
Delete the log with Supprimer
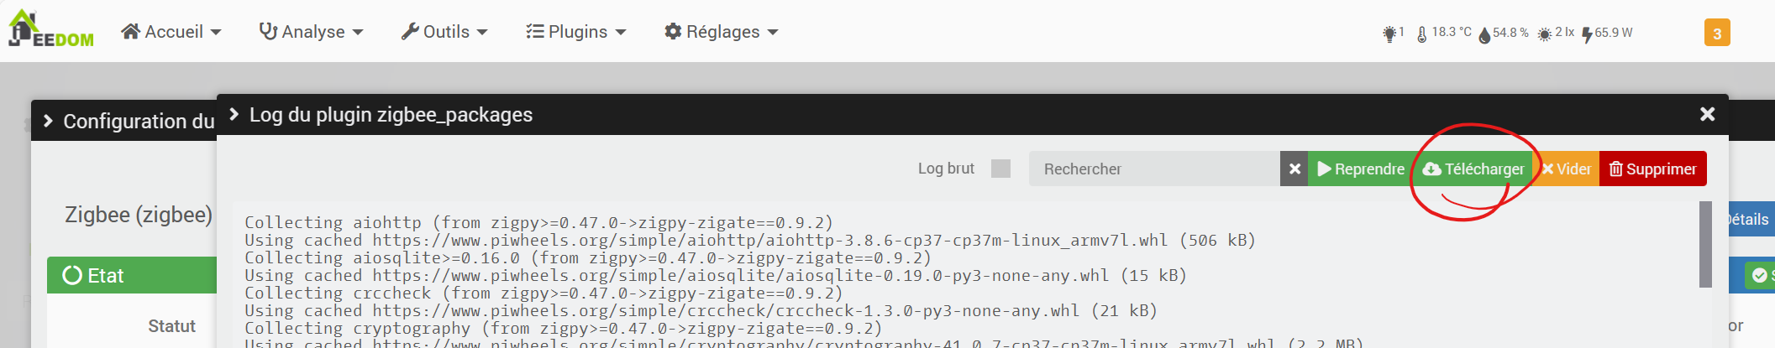[x=1653, y=169]
